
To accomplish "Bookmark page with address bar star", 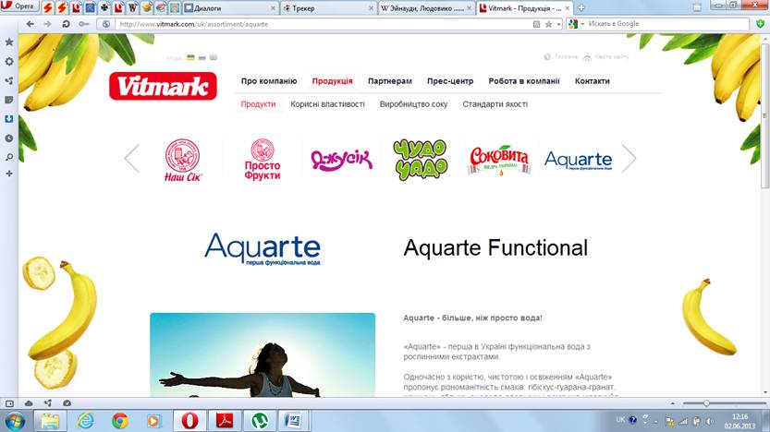I will pyautogui.click(x=548, y=24).
